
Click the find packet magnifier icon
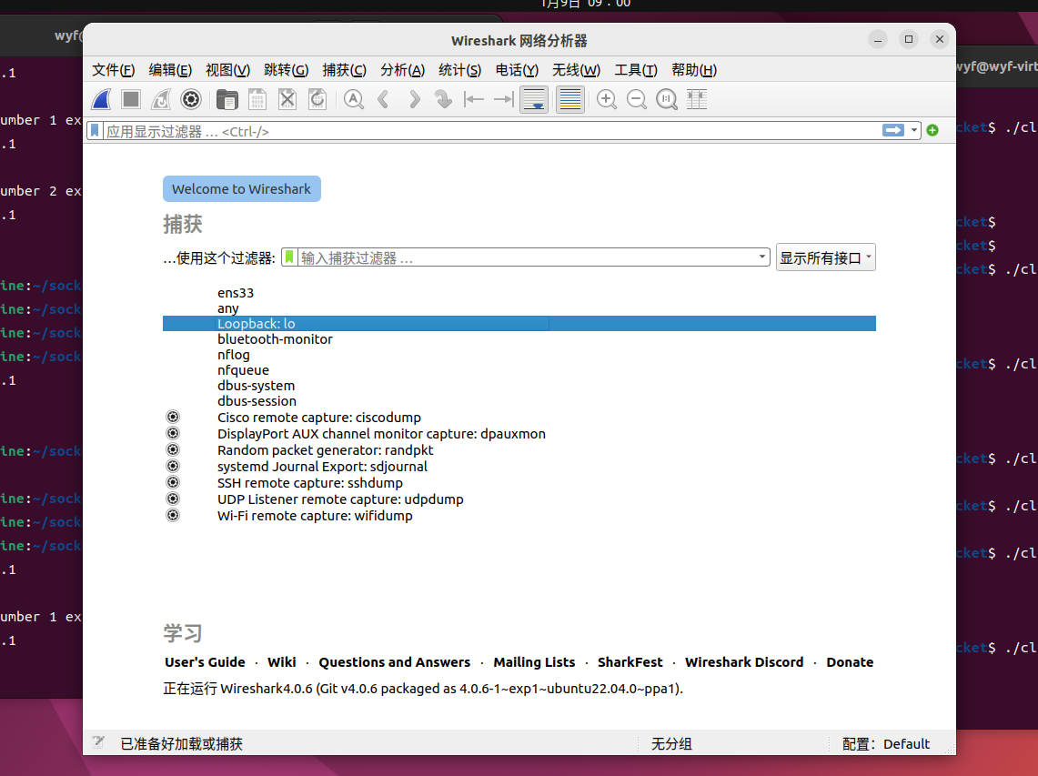(354, 99)
